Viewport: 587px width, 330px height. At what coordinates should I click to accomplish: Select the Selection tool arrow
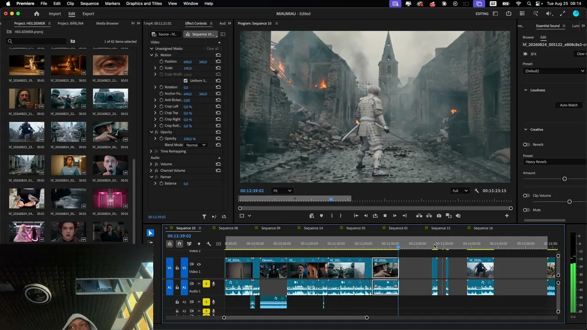150,233
